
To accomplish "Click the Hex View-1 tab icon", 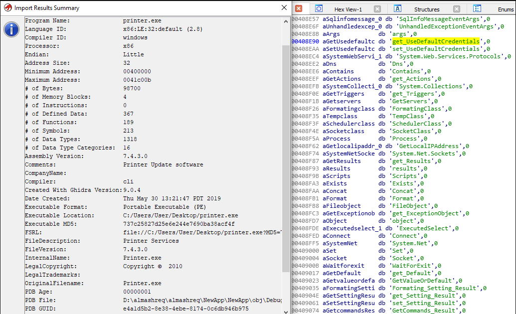I will tap(319, 9).
